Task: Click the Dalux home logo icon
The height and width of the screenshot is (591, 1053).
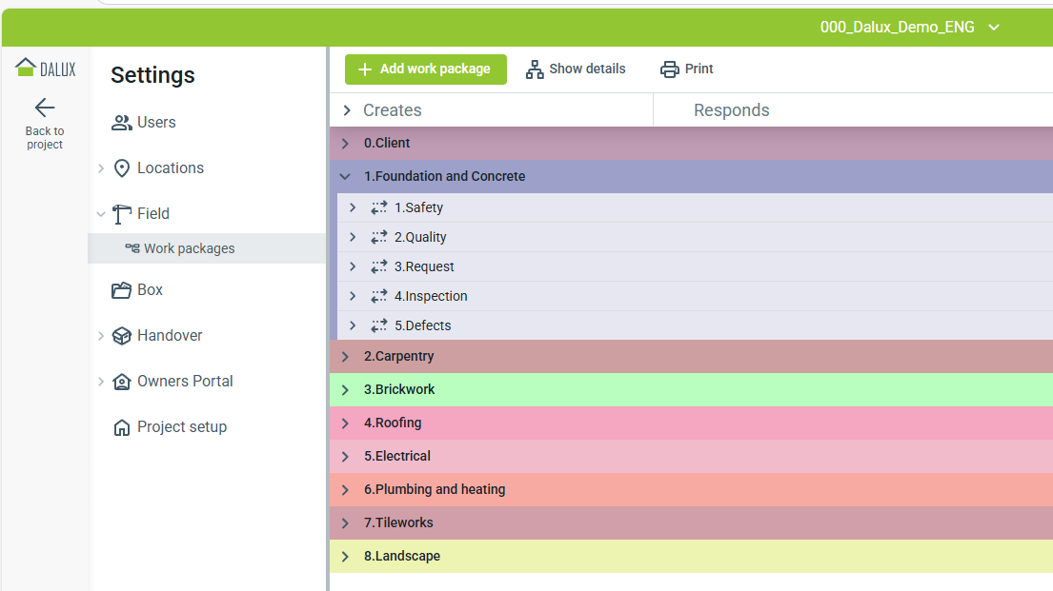Action: pyautogui.click(x=26, y=67)
